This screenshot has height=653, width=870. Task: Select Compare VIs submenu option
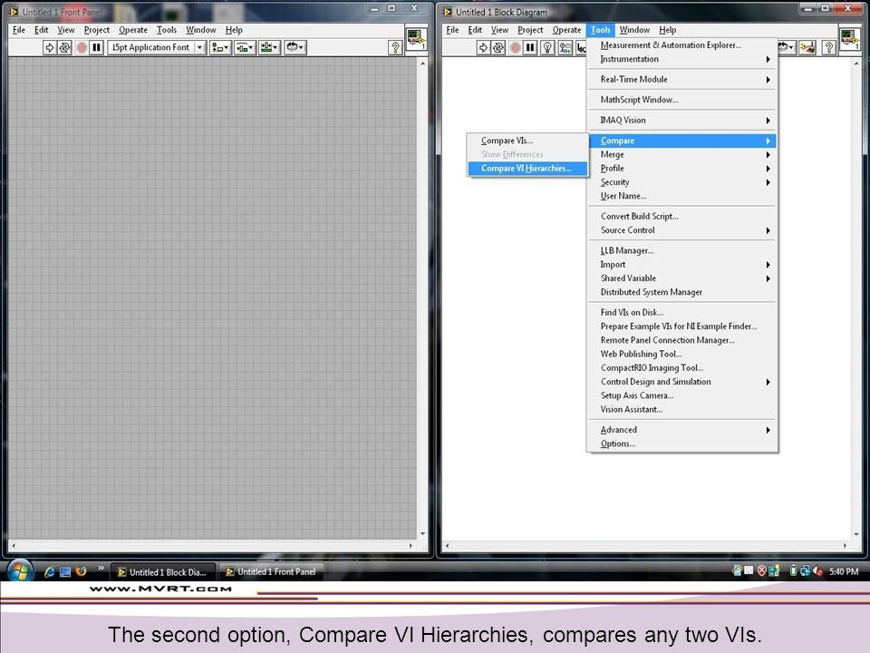(527, 141)
